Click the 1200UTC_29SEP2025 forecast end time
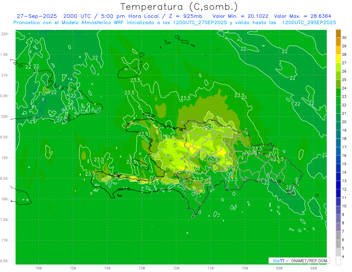This screenshot has height=272, width=352. [309, 23]
